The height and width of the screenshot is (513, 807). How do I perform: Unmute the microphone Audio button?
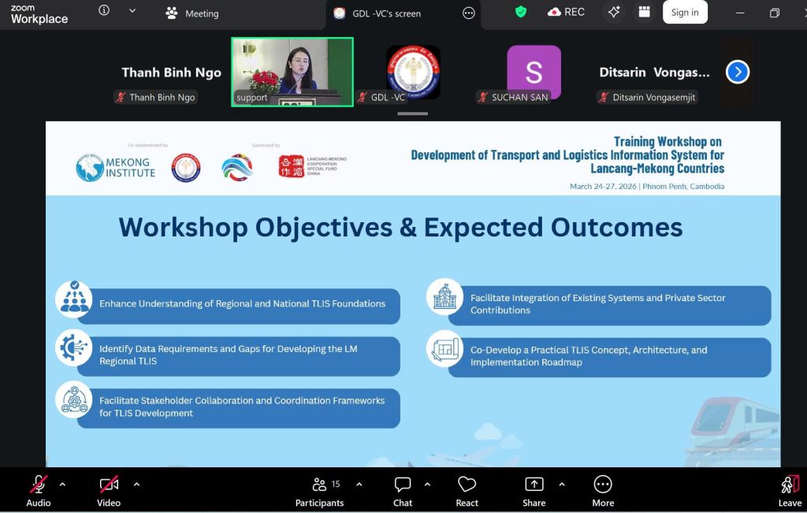point(39,491)
